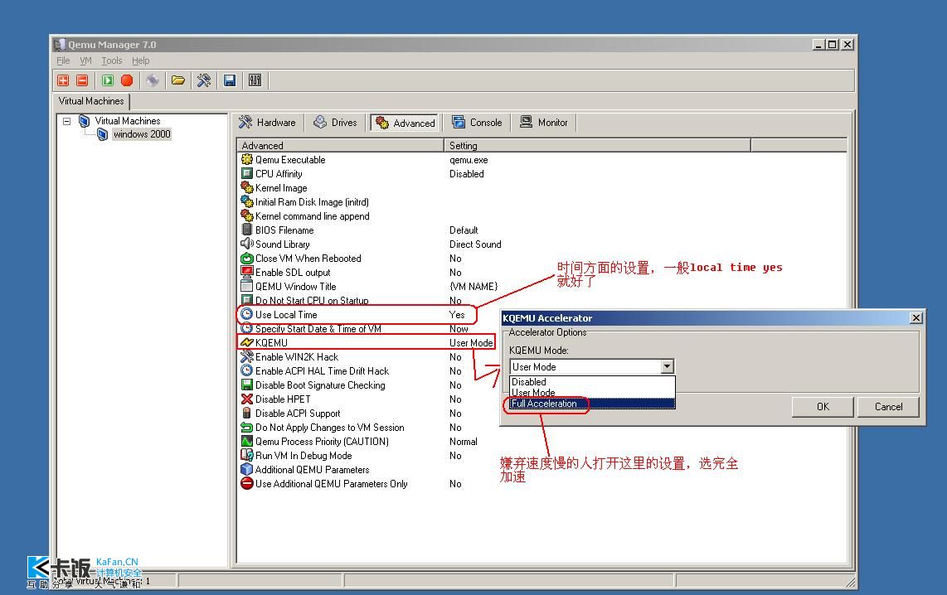Open the KQEMU Mode dropdown arrow
The height and width of the screenshot is (595, 947).
click(667, 366)
